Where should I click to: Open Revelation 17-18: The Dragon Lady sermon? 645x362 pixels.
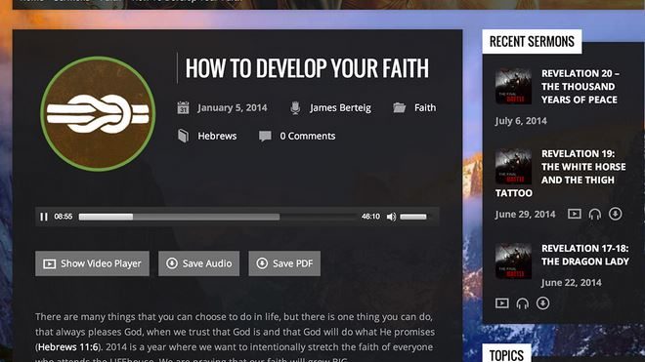click(x=585, y=255)
